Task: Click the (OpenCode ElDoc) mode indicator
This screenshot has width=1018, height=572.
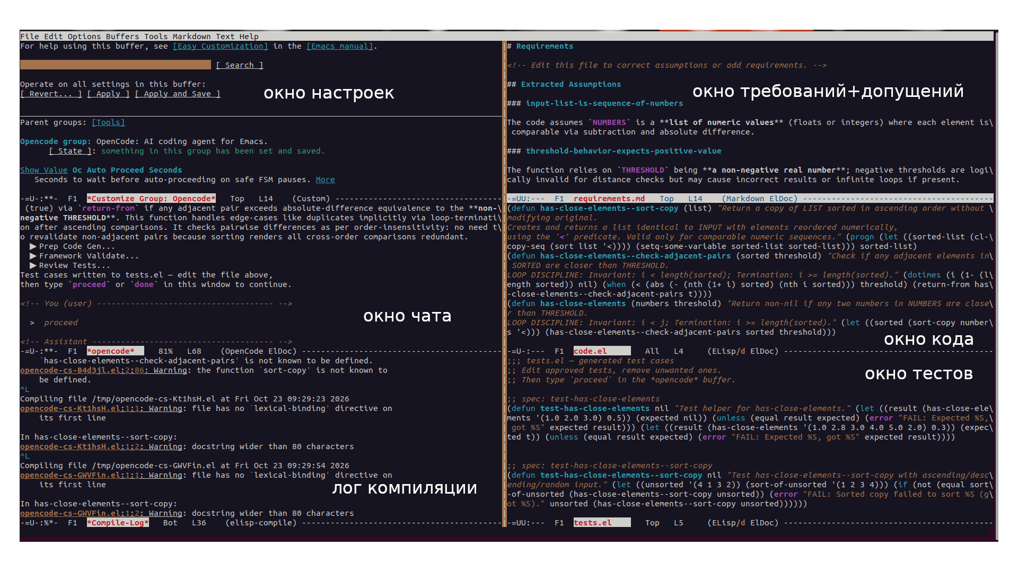Action: click(258, 351)
